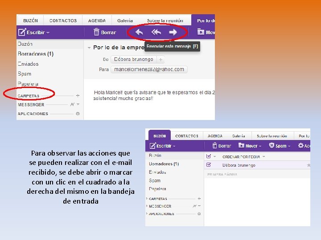The width and height of the screenshot is (321, 240).
Task: Click Borrar trash button in inbox-list view
Action: pyautogui.click(x=222, y=146)
